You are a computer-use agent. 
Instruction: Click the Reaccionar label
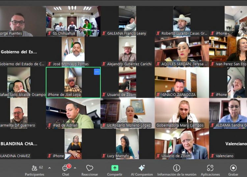(x=90, y=174)
